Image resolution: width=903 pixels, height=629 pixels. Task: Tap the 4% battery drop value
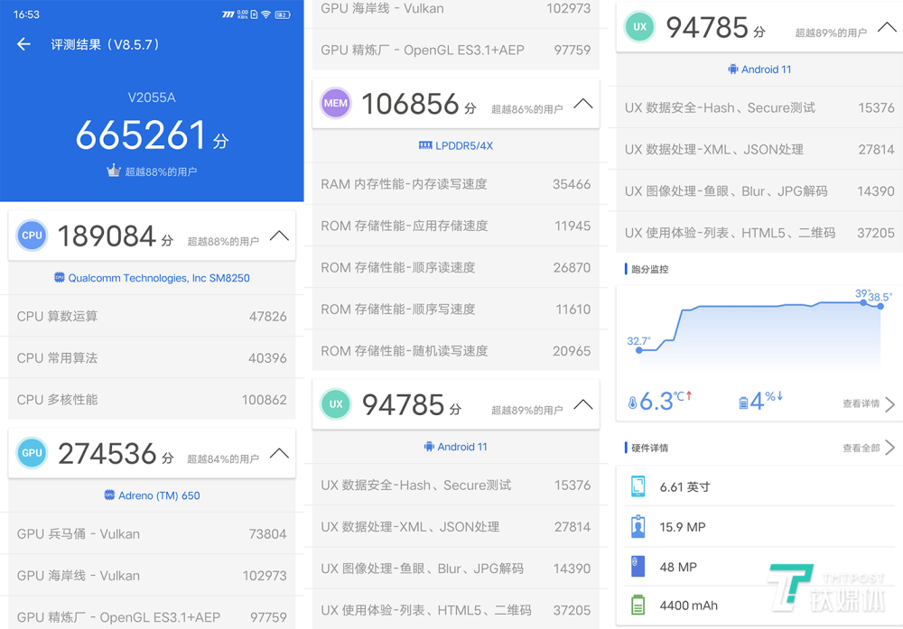(x=766, y=401)
